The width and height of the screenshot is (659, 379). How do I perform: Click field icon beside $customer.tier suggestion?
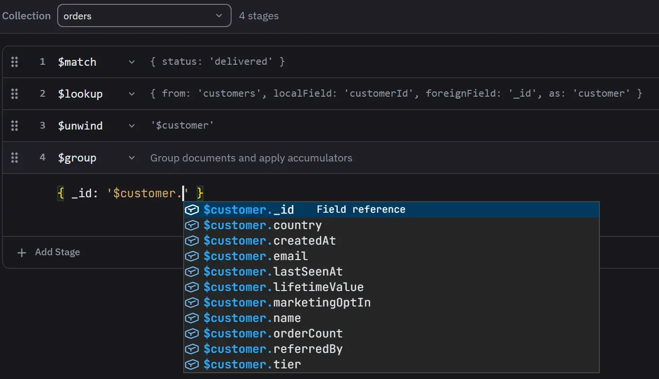click(x=192, y=364)
